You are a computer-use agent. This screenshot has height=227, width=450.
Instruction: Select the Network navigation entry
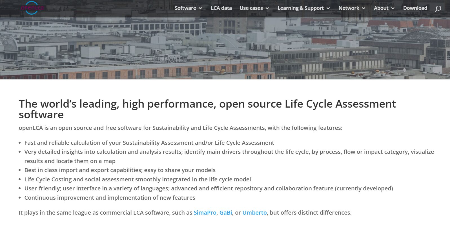point(349,8)
